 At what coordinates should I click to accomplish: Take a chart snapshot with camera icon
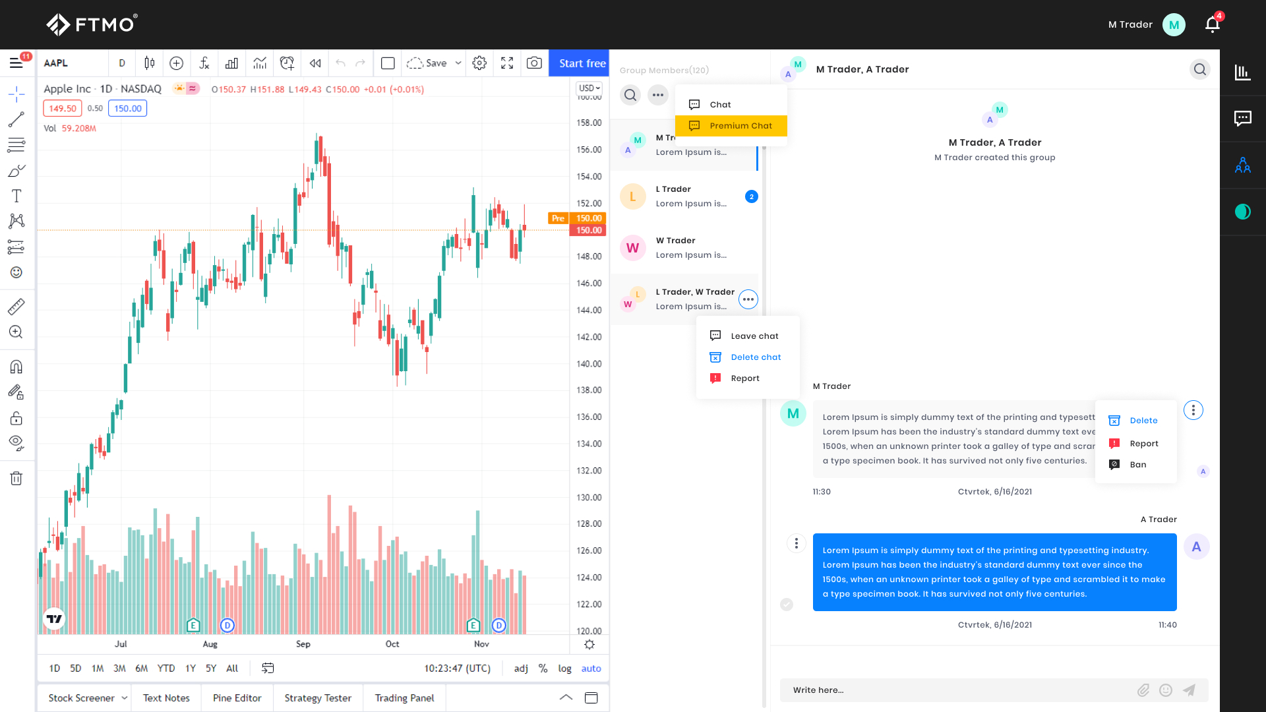534,63
